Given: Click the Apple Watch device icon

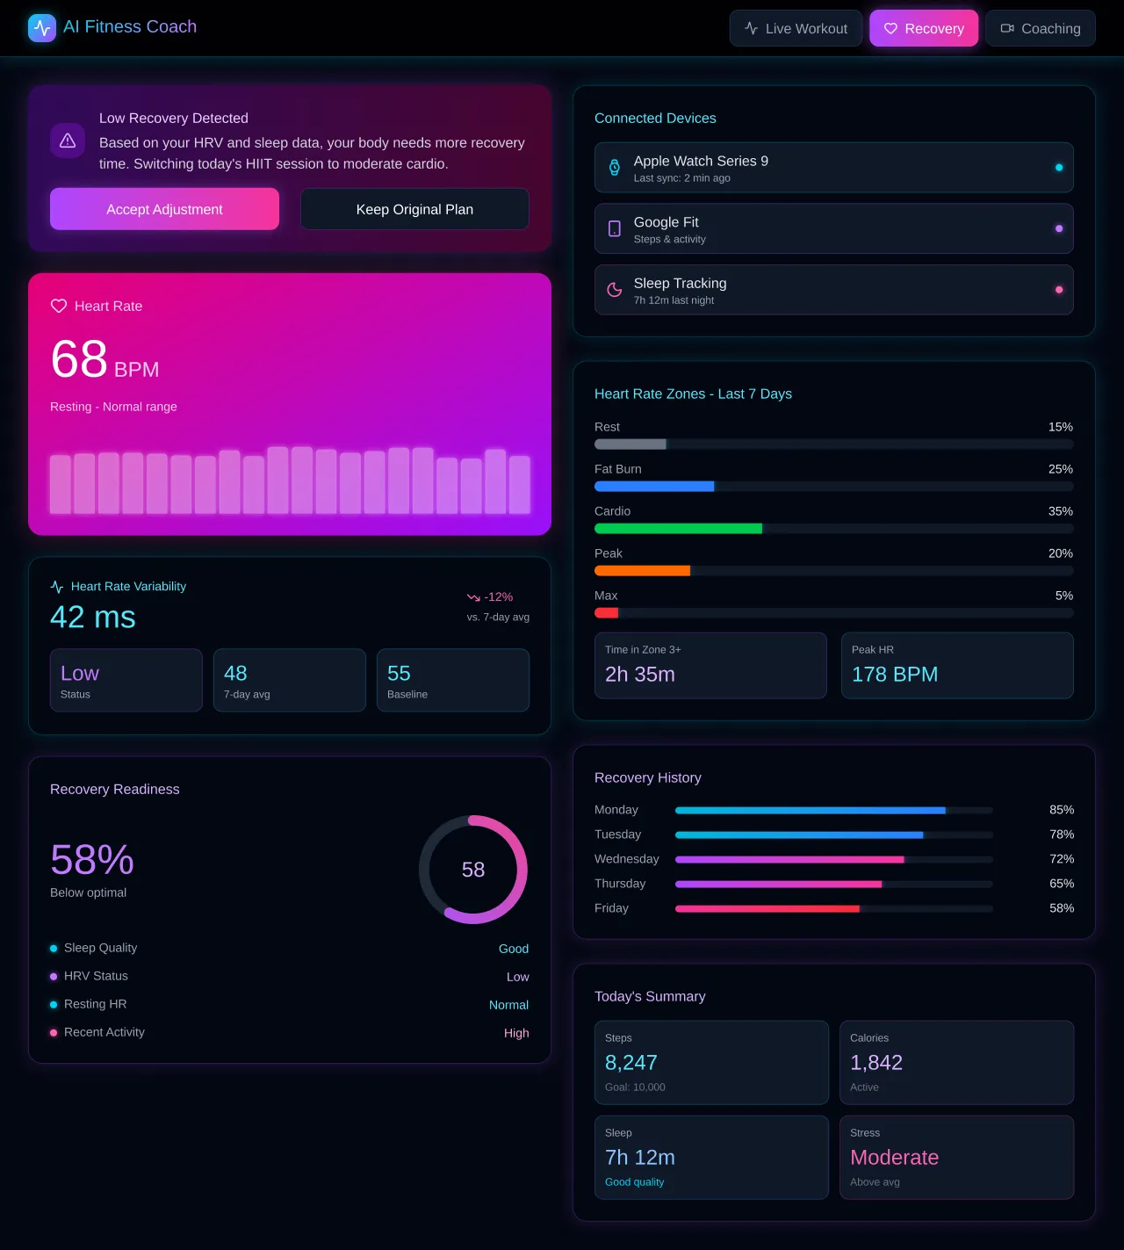Looking at the screenshot, I should [615, 168].
